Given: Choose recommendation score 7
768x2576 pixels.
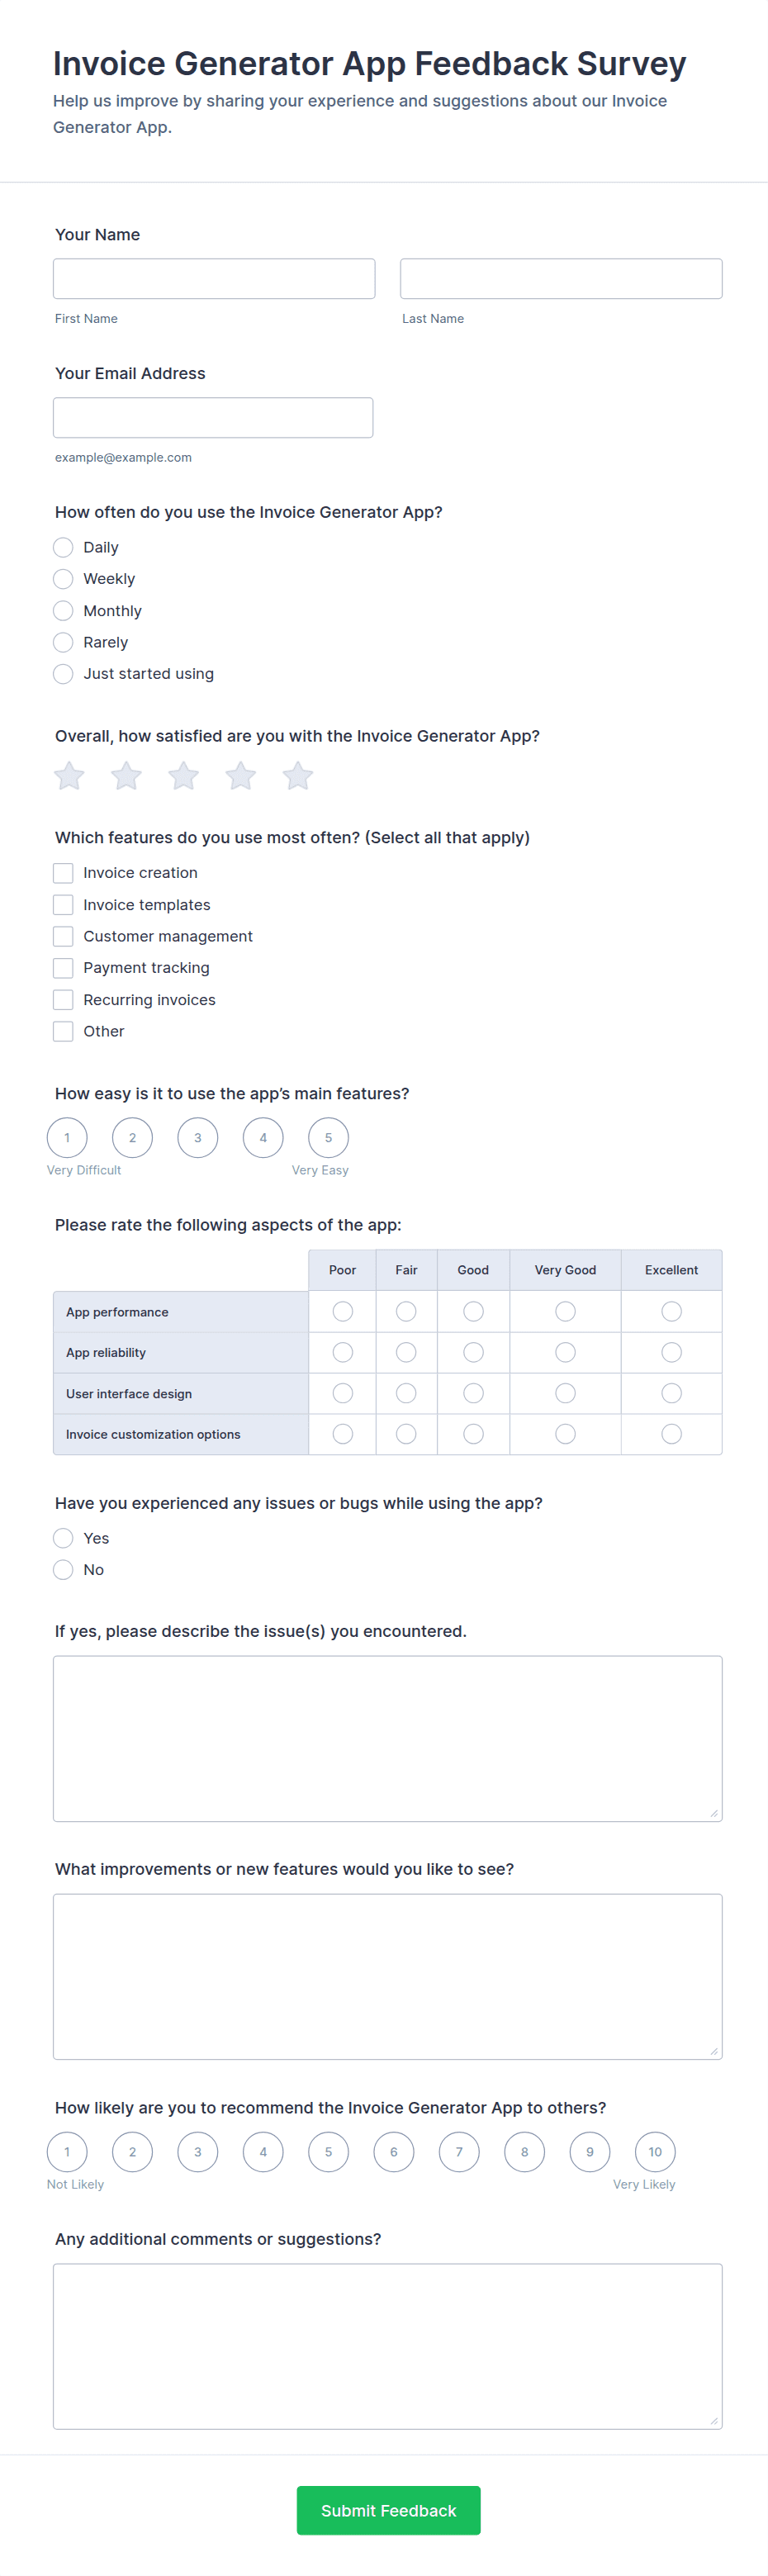Looking at the screenshot, I should (459, 2152).
